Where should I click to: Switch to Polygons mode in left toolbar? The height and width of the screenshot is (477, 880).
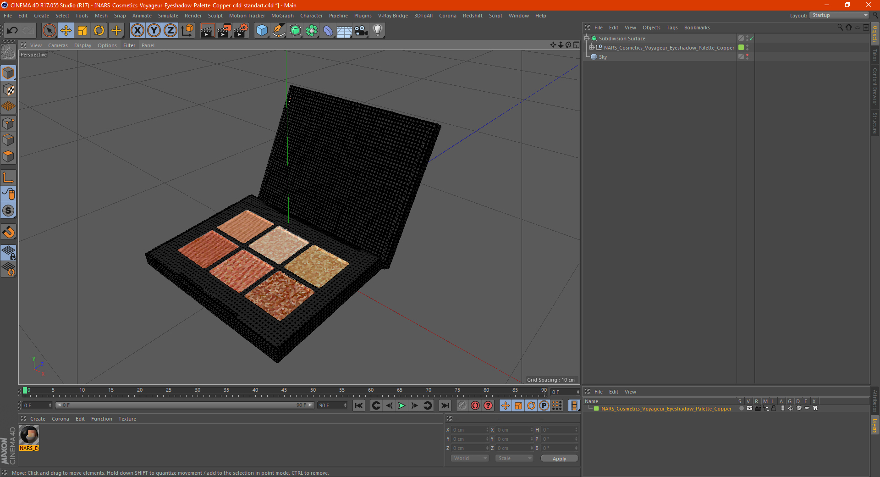coord(8,156)
